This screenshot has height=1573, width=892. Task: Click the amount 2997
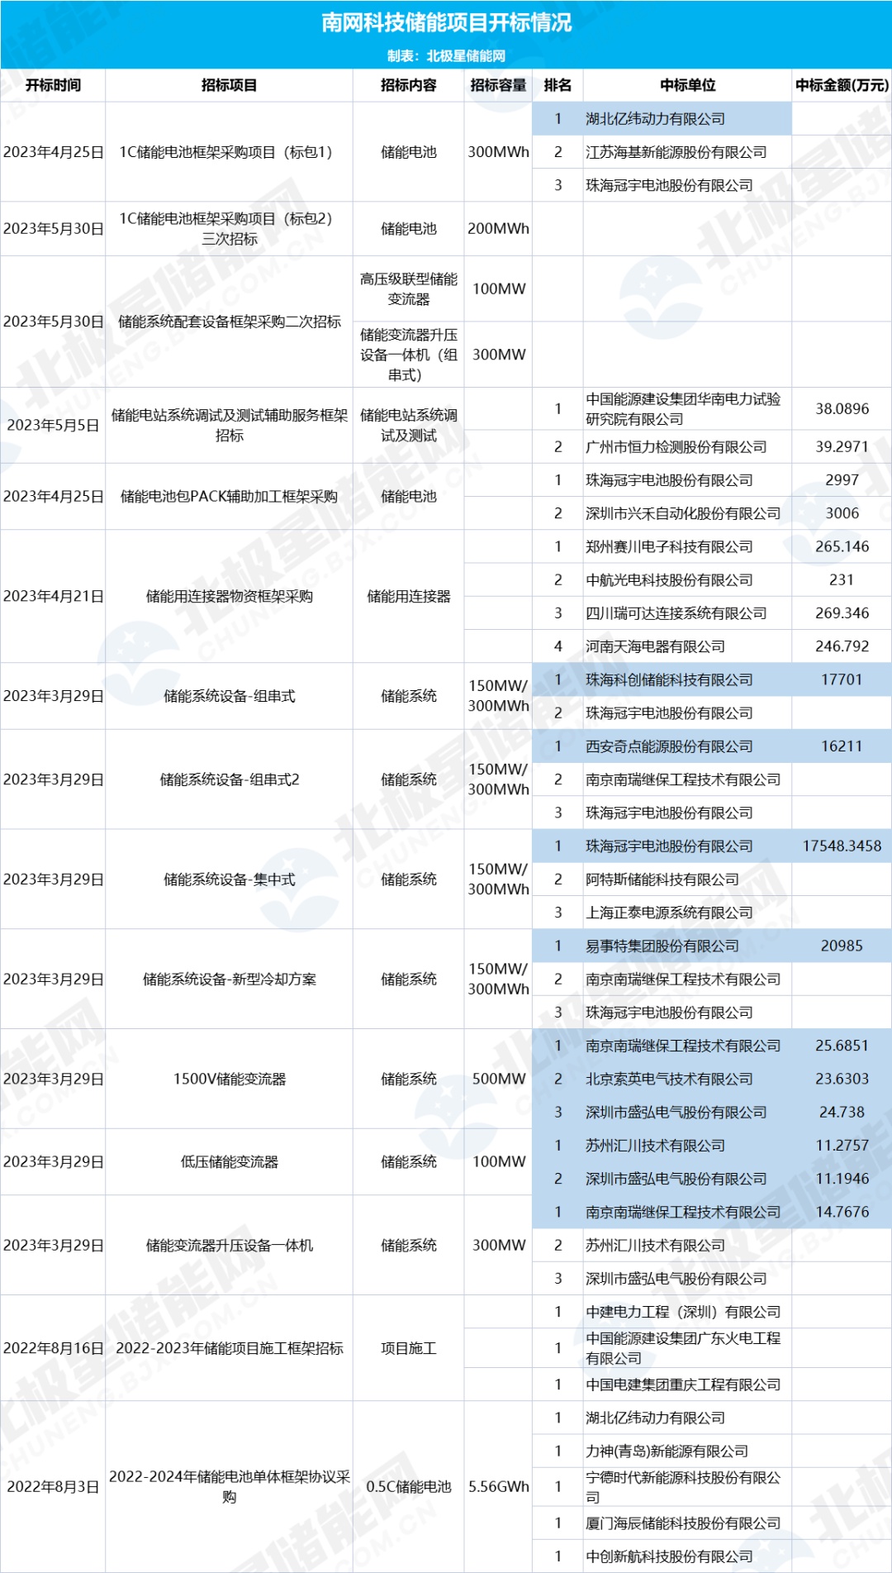tap(842, 480)
